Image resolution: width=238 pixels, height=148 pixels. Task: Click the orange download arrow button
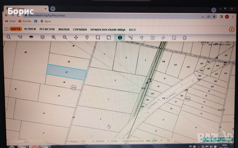pyautogui.click(x=231, y=29)
